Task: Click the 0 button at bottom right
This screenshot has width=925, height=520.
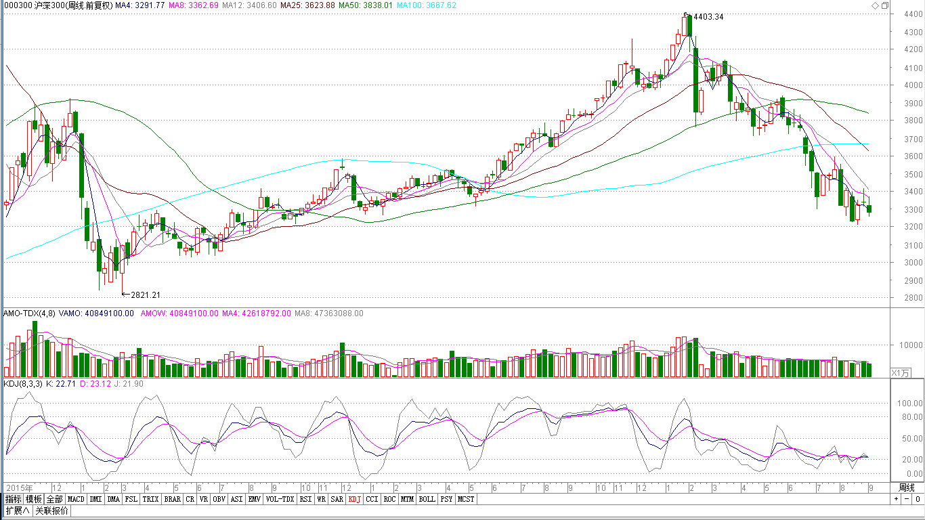Action: [918, 499]
